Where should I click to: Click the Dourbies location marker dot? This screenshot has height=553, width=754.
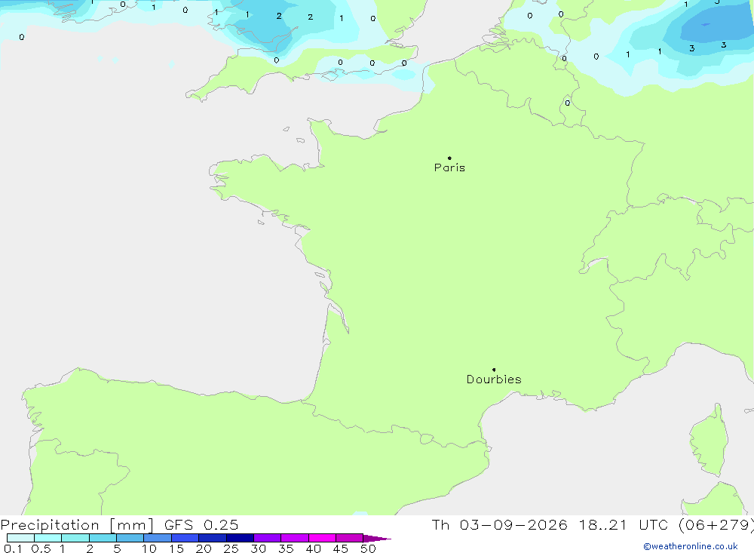coord(494,370)
